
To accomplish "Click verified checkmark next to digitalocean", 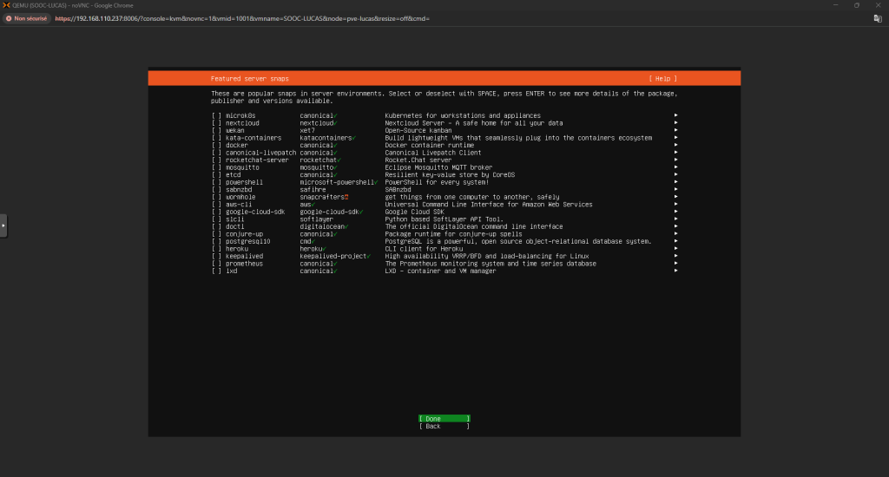I will pos(346,226).
